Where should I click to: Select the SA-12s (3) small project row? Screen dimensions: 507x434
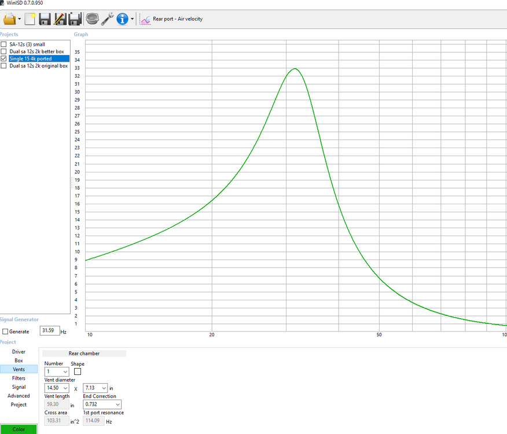(27, 45)
